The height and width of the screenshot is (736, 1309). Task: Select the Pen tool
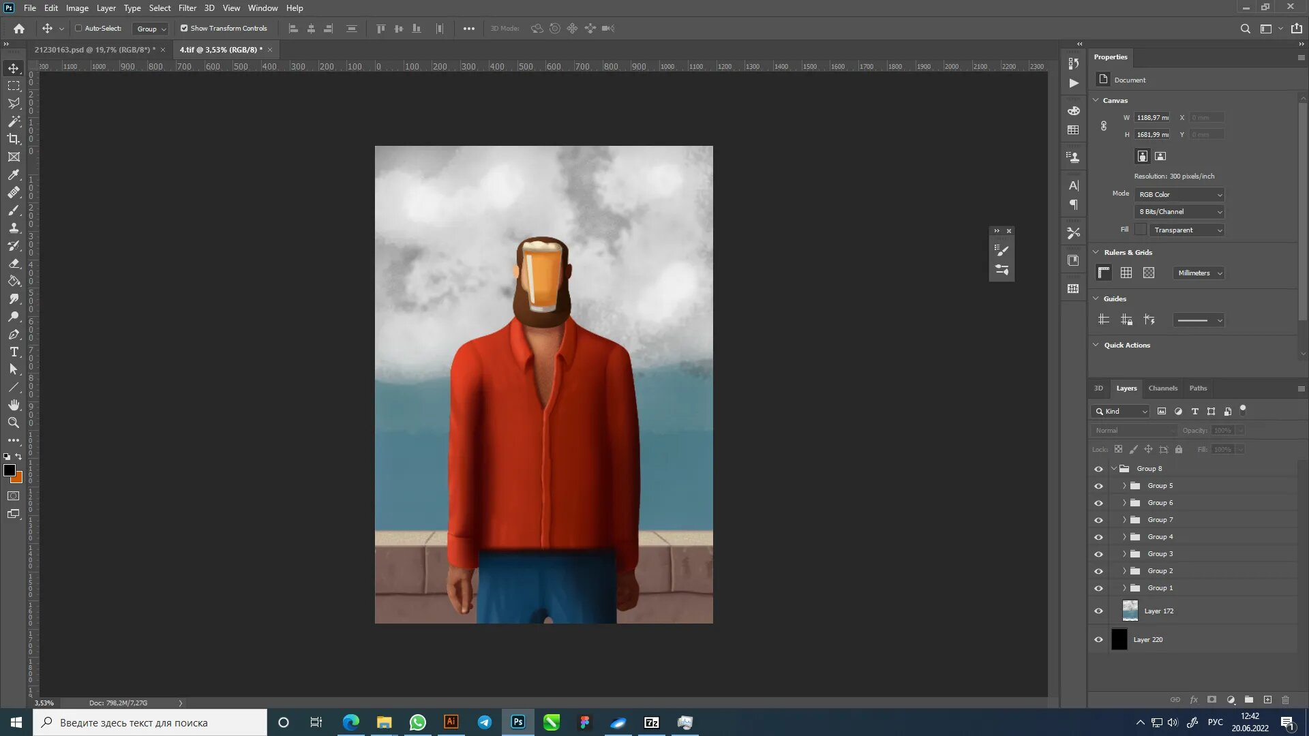pos(14,335)
